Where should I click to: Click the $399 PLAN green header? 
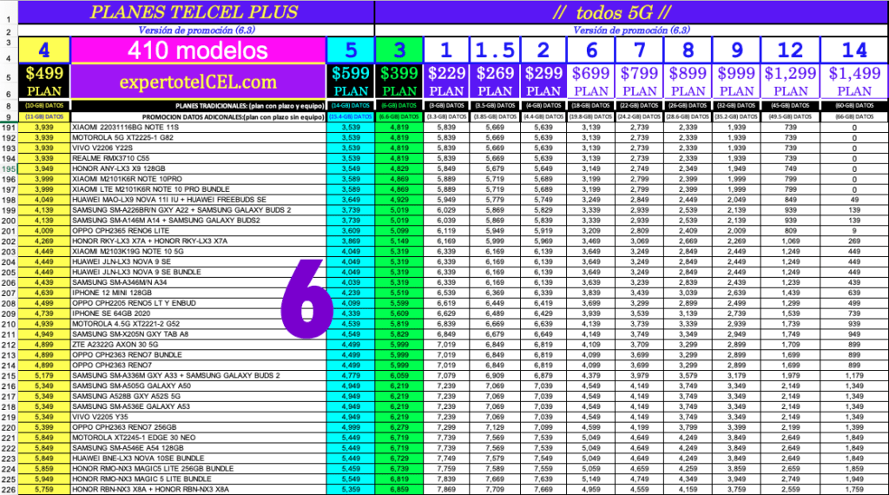pyautogui.click(x=399, y=82)
